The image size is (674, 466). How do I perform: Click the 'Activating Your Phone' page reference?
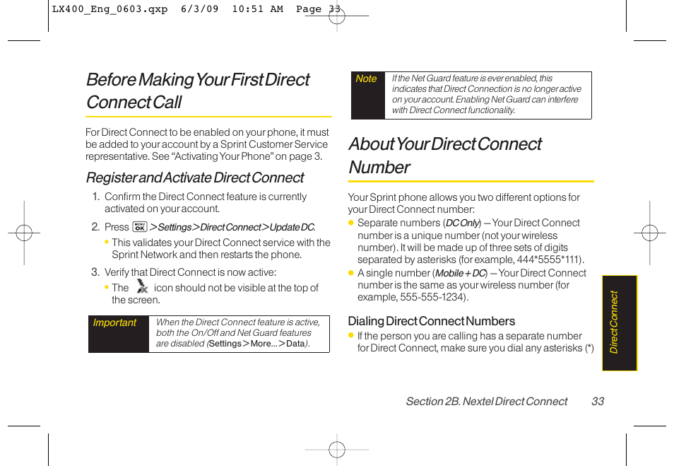223,156
